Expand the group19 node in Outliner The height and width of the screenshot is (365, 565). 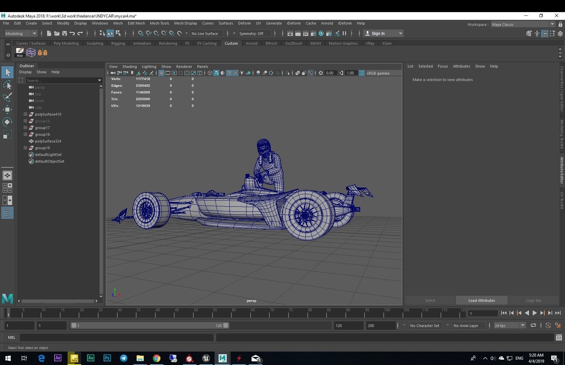tap(25, 148)
